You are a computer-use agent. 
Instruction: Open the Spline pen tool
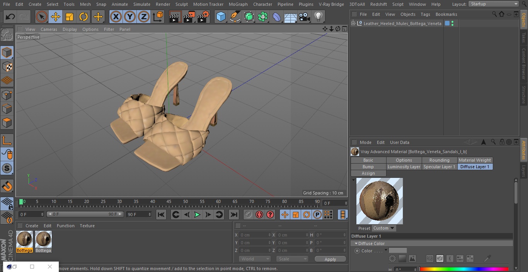pyautogui.click(x=235, y=17)
